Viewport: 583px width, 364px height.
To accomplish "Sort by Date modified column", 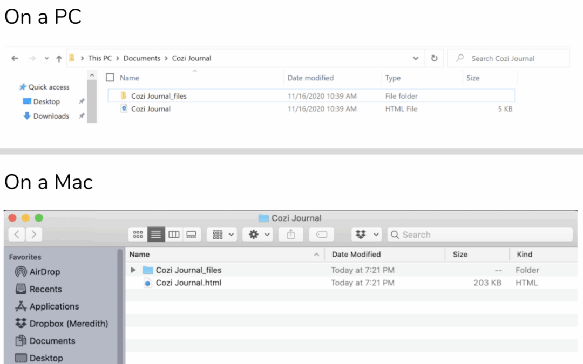I will click(x=310, y=78).
